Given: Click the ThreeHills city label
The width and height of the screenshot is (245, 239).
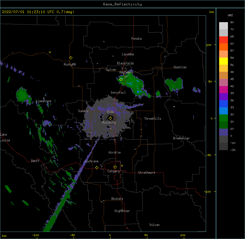Looking at the screenshot, I should tap(153, 119).
